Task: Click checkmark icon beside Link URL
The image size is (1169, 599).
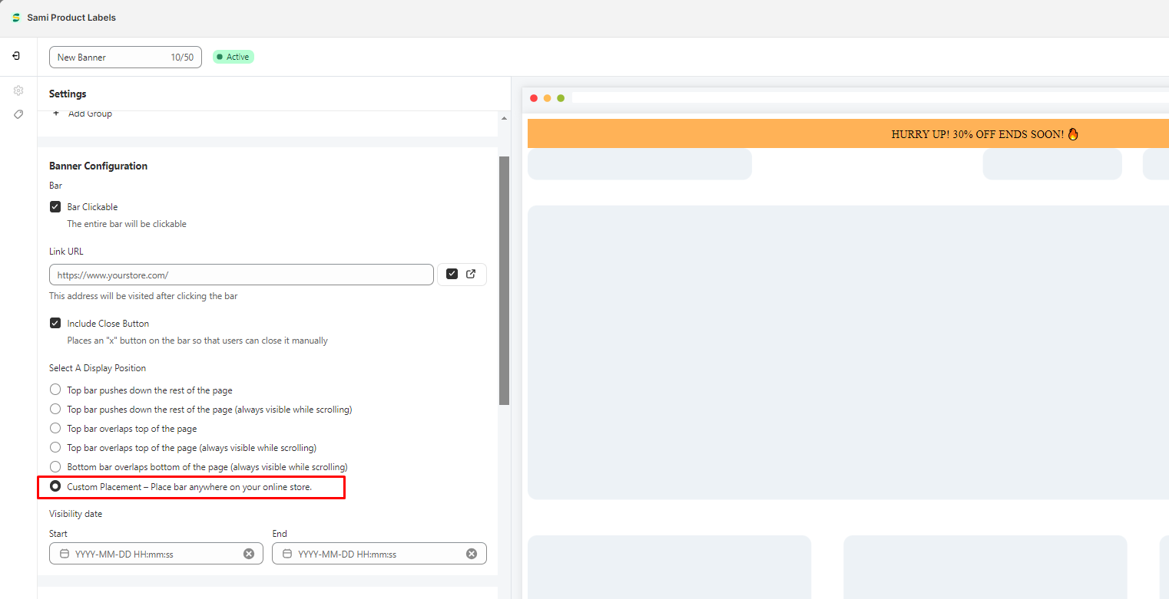Action: pos(452,274)
